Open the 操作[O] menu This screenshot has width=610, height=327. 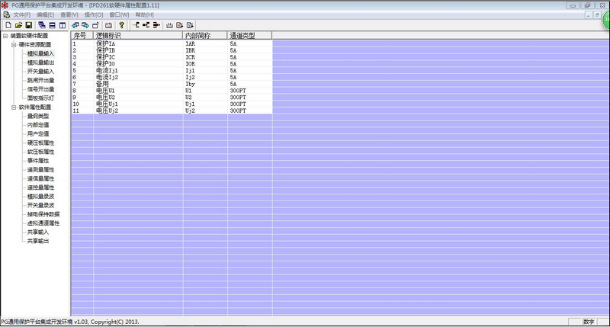point(94,15)
